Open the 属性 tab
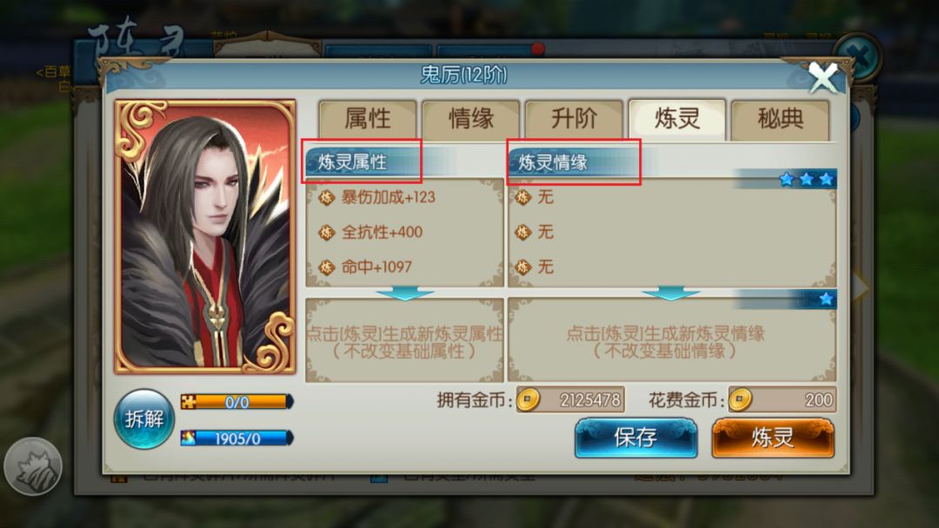The width and height of the screenshot is (939, 528). pyautogui.click(x=367, y=119)
